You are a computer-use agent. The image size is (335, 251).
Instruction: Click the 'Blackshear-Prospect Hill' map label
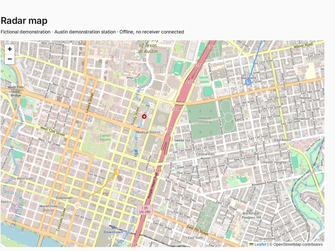(252, 215)
